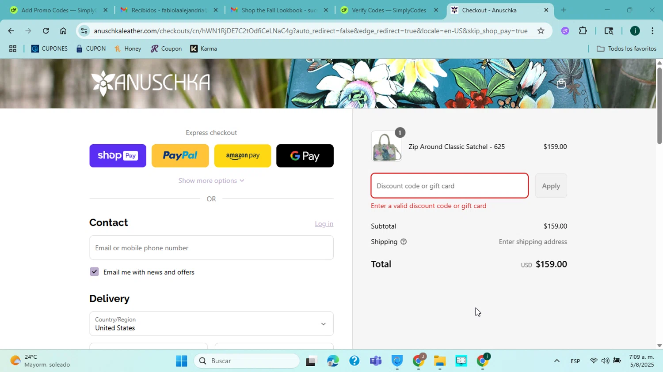Open the Task View taskbar icon
Image resolution: width=663 pixels, height=372 pixels.
coord(312,361)
